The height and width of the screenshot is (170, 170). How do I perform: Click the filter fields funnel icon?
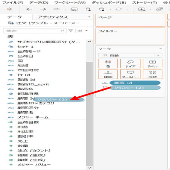tap(71, 30)
